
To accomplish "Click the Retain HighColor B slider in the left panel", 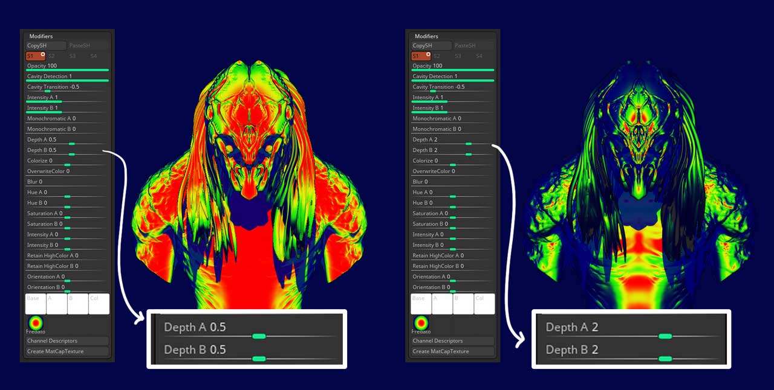I will point(67,267).
